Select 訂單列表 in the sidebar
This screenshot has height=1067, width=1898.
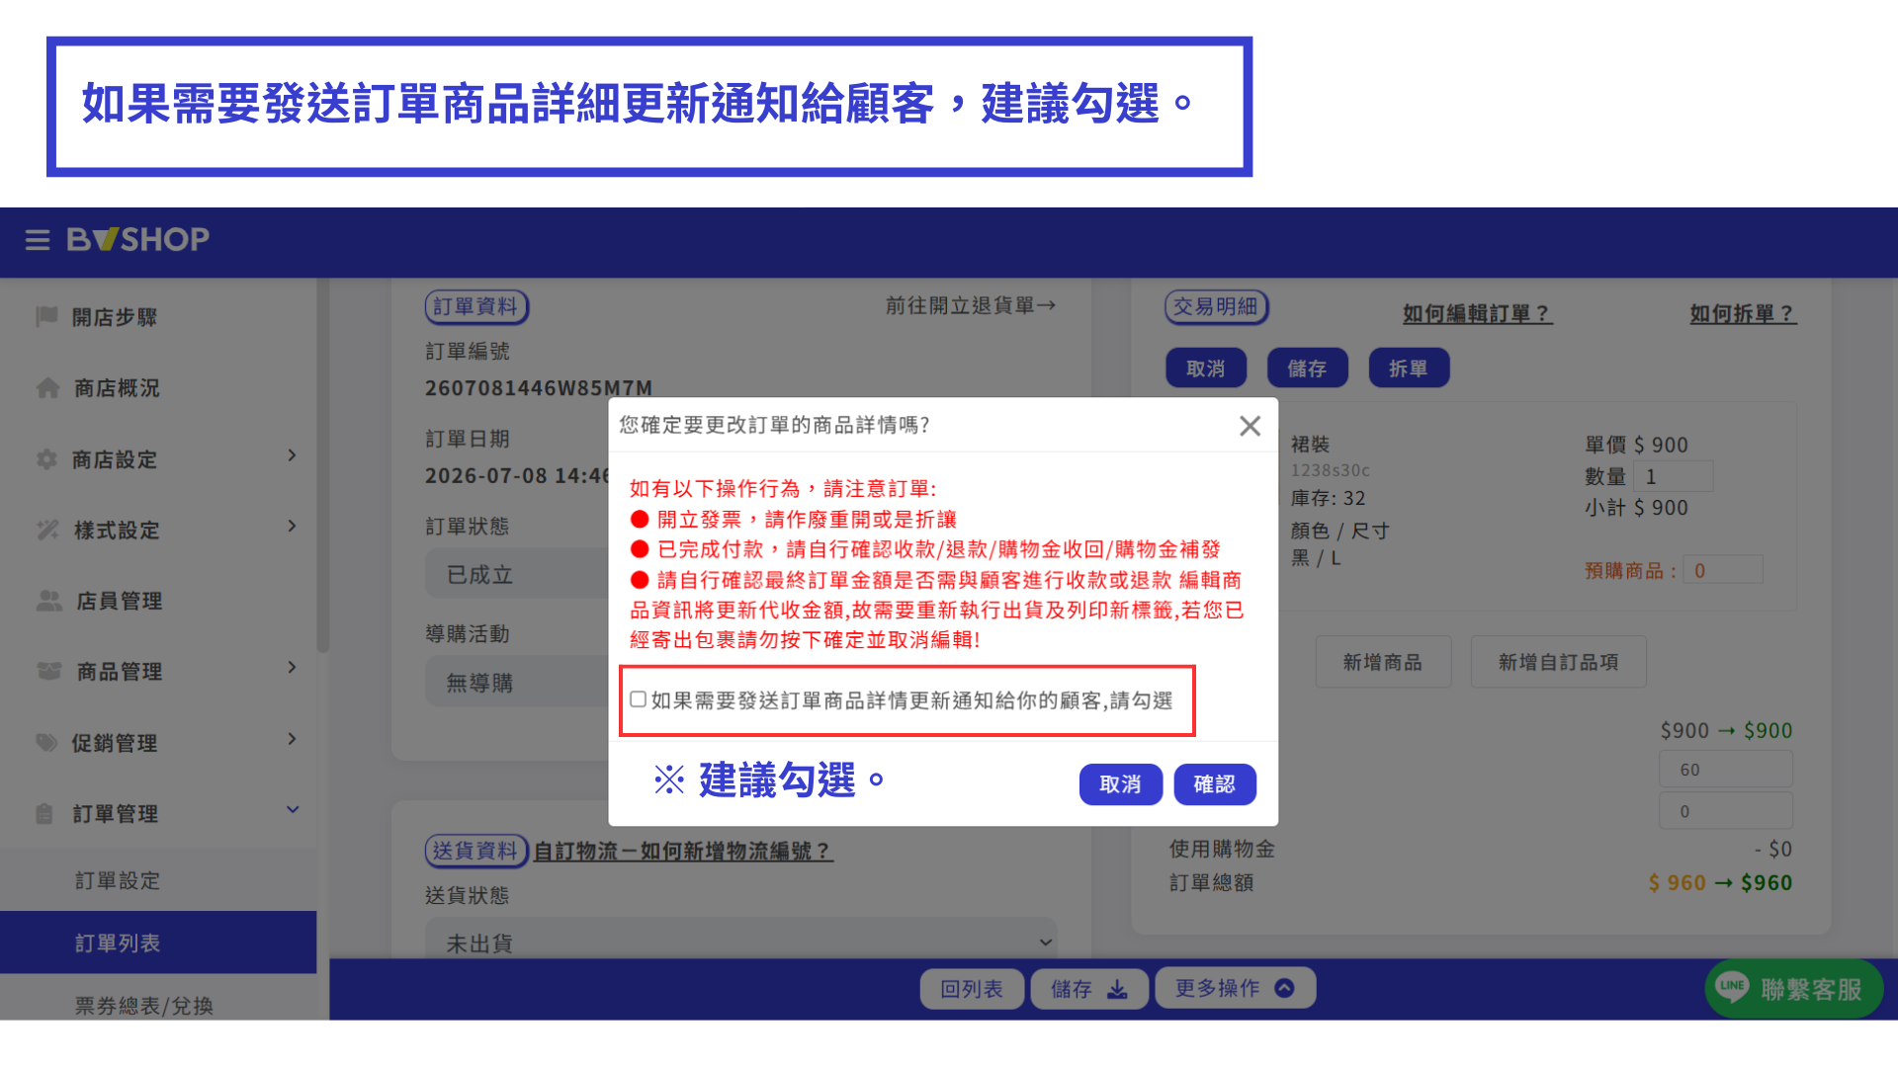click(x=158, y=943)
